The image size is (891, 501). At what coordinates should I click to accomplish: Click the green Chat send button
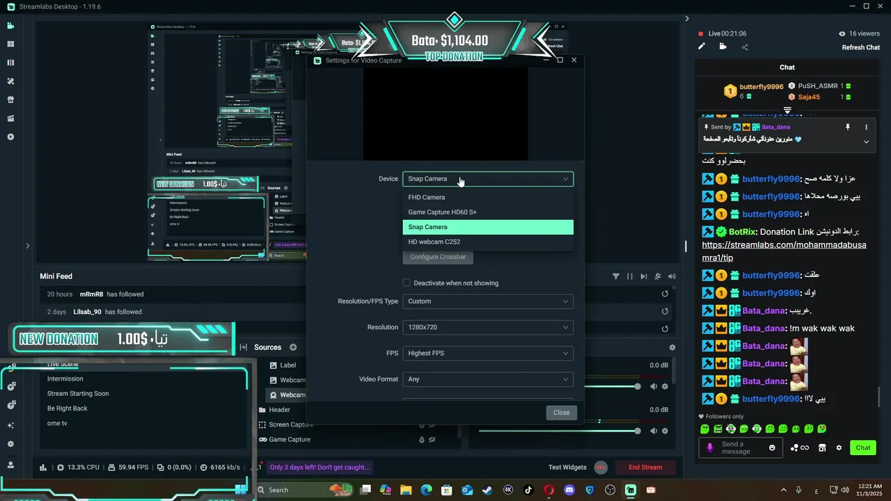(x=862, y=447)
